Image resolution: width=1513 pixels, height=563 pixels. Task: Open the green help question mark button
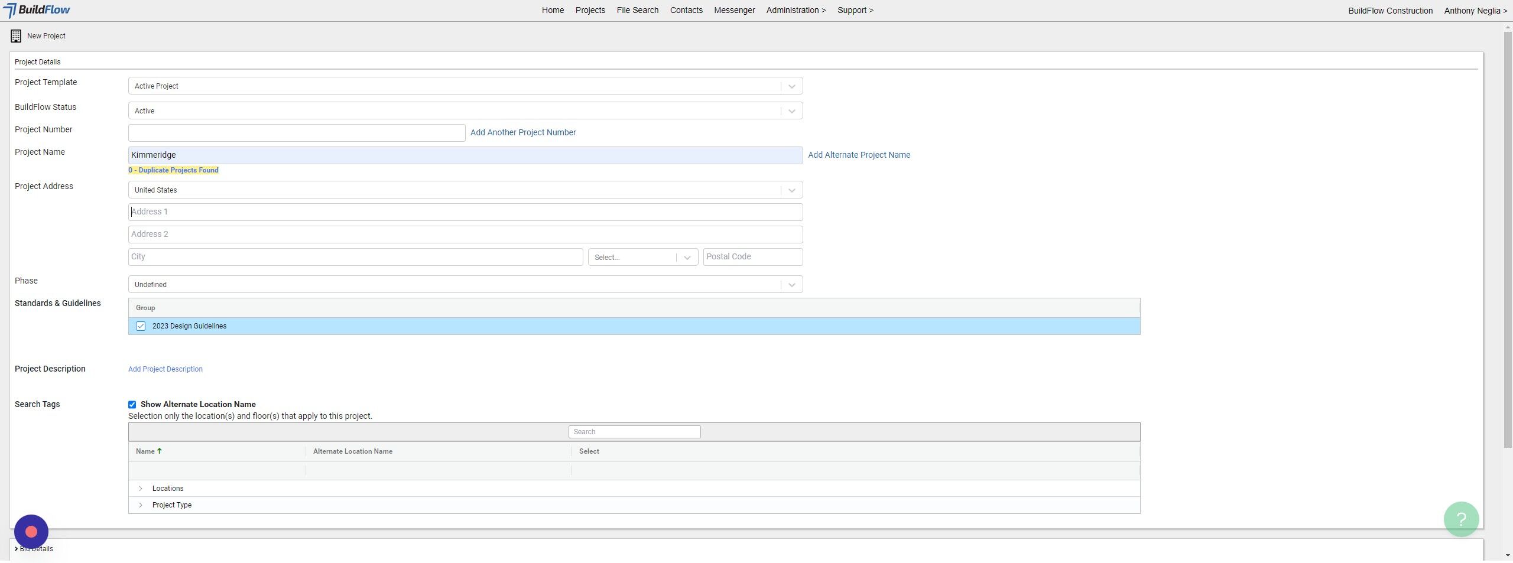[x=1461, y=519]
